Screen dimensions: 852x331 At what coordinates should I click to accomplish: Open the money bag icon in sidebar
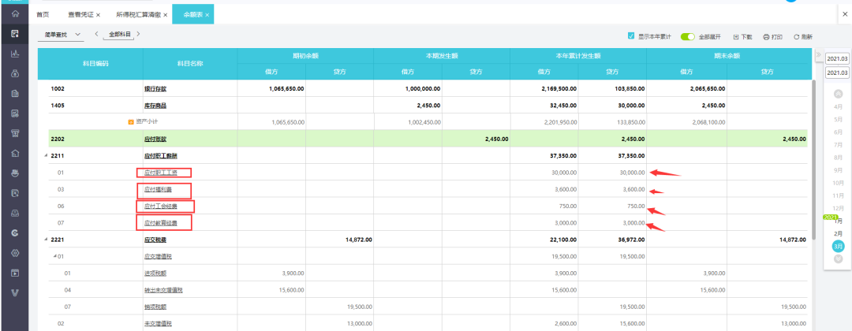15,74
